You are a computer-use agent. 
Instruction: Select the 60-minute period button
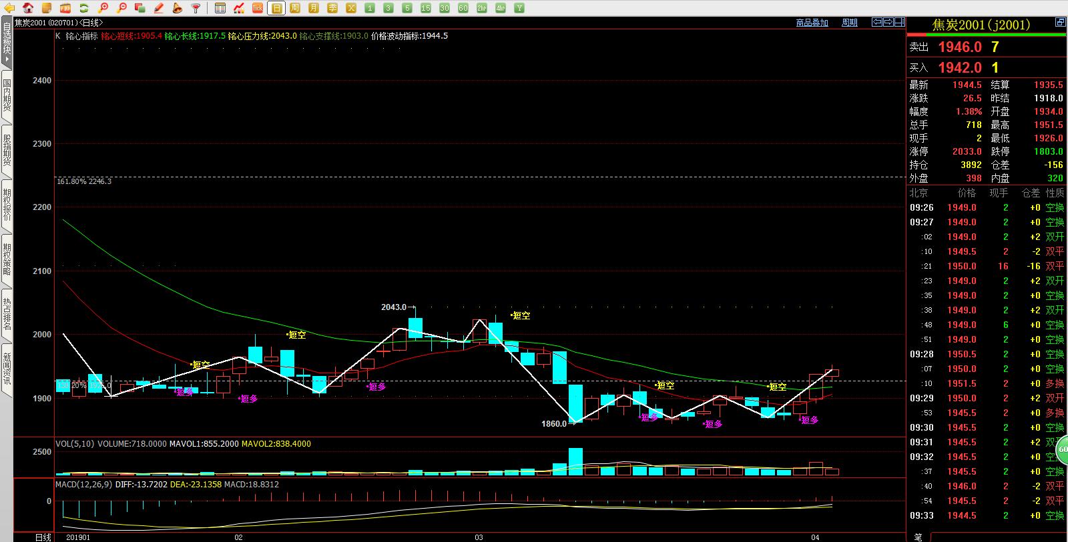click(463, 8)
